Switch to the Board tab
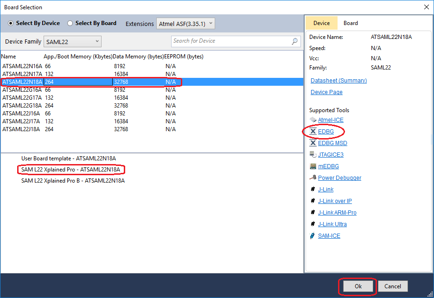 click(x=351, y=23)
